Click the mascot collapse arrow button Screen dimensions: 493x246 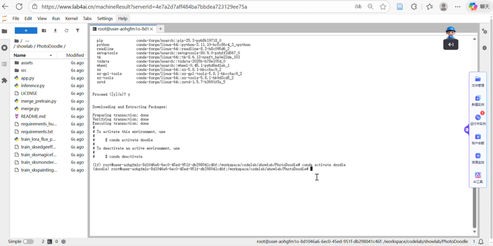451,45
